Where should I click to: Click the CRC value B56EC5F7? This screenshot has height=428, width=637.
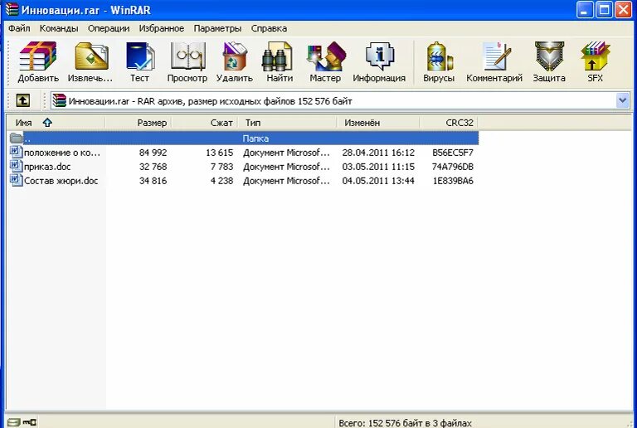[x=453, y=153]
